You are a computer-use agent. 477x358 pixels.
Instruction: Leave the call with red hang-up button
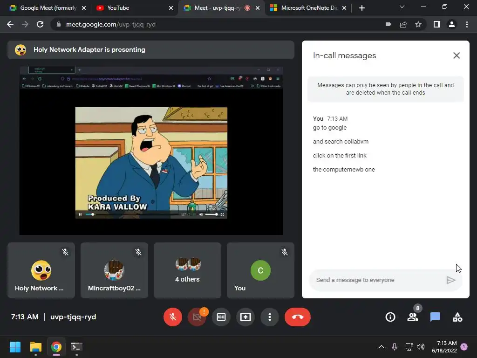click(298, 317)
